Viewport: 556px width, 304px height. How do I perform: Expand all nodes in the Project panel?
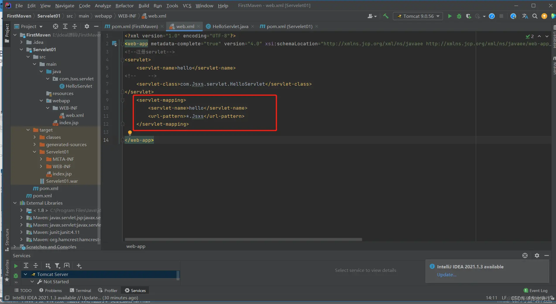click(65, 26)
